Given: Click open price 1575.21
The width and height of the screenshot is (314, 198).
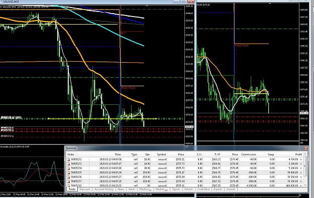Looking at the screenshot, I should coord(180,159).
